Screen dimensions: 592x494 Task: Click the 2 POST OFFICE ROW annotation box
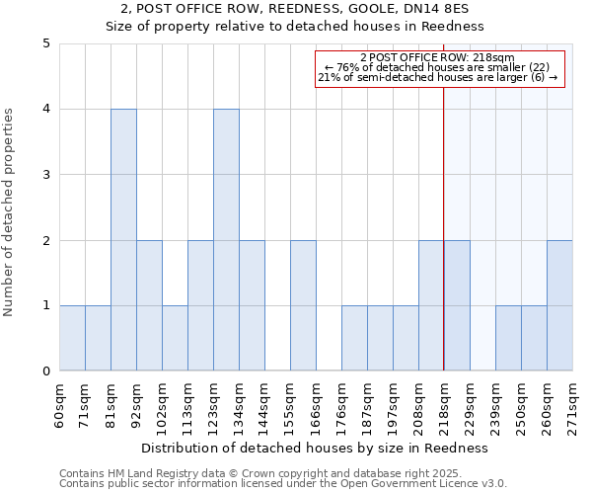440,68
